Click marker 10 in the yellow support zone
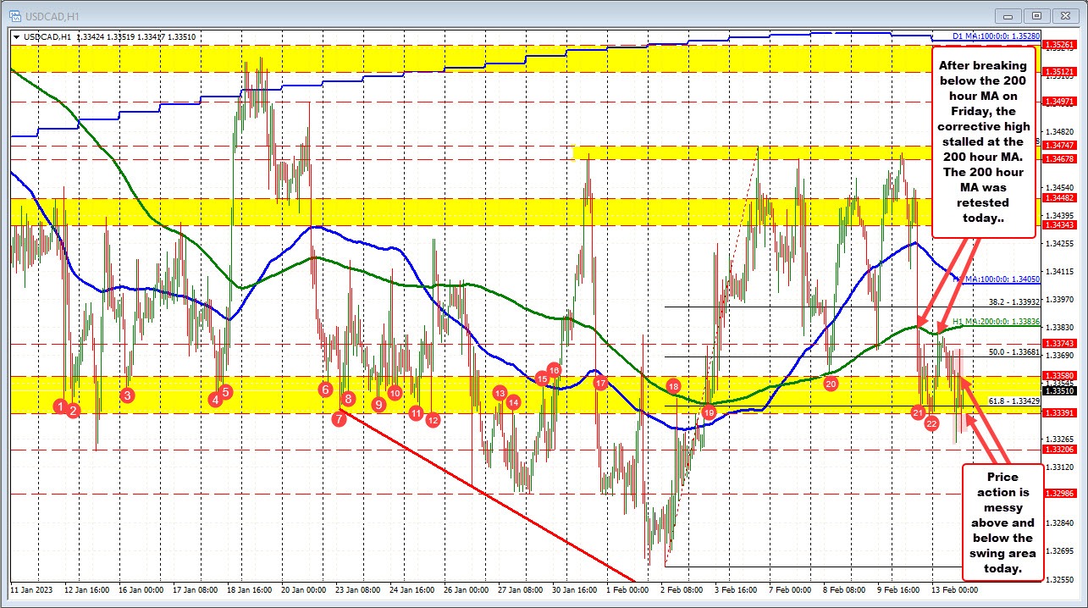Image resolution: width=1088 pixels, height=608 pixels. click(395, 392)
